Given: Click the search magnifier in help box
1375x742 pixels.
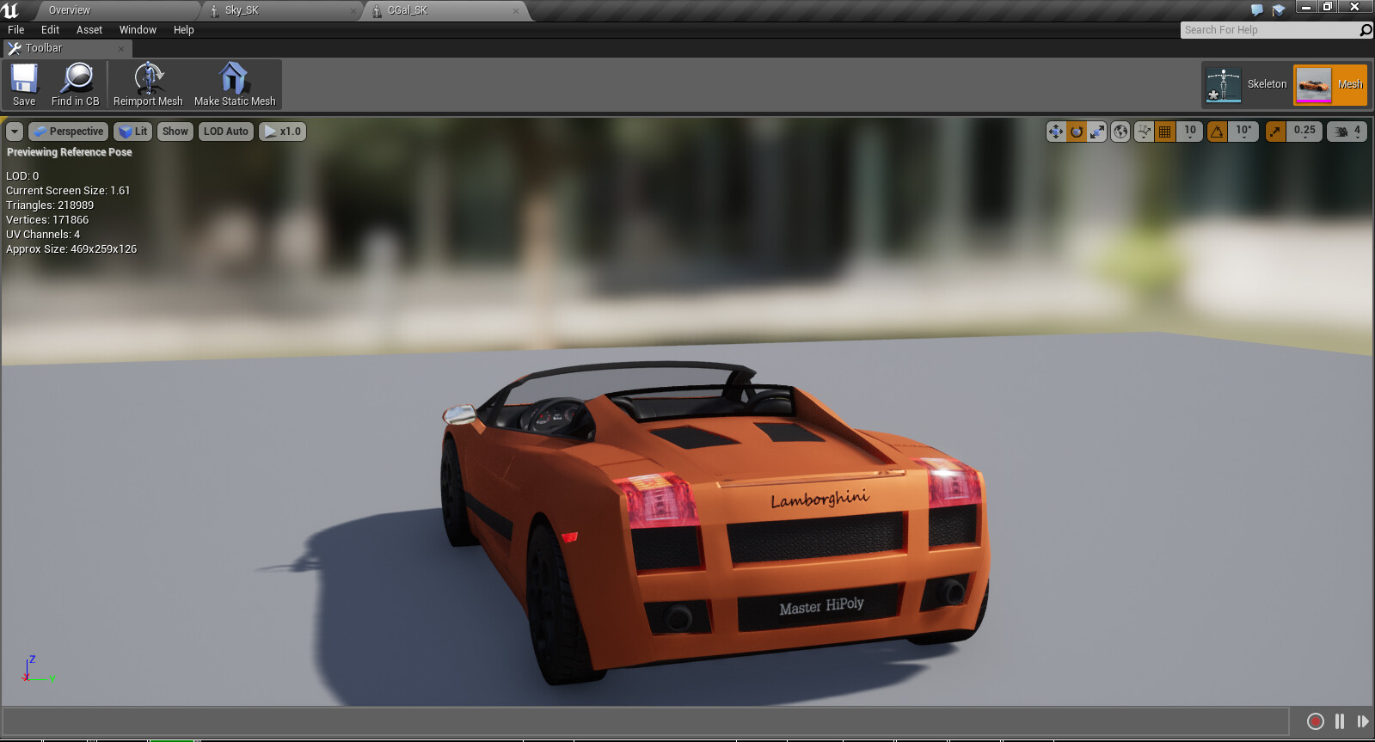Looking at the screenshot, I should tap(1366, 30).
